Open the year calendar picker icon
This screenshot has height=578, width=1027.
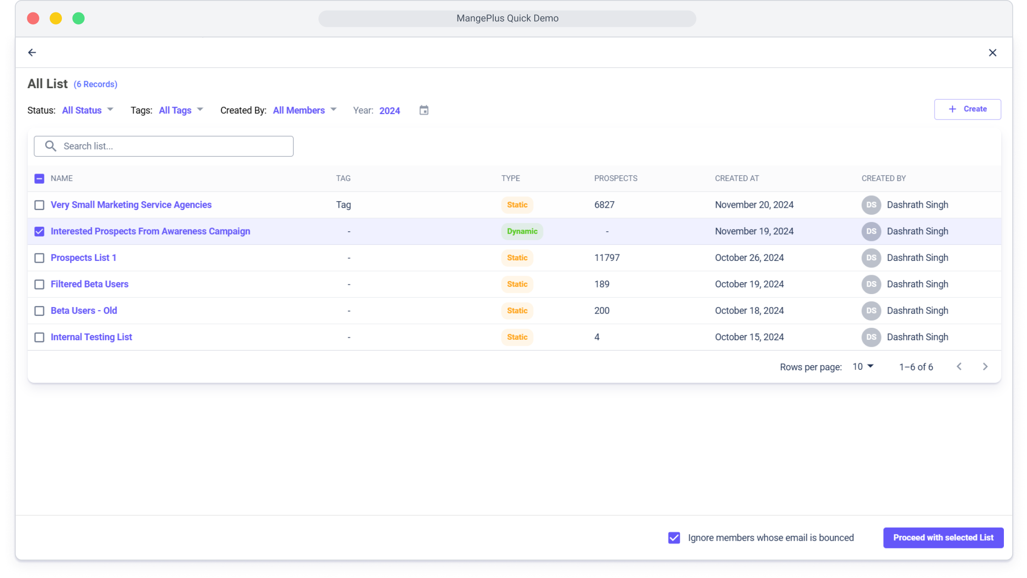pyautogui.click(x=424, y=110)
